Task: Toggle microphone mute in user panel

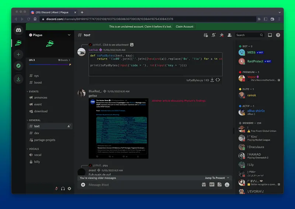Action: 56,188
